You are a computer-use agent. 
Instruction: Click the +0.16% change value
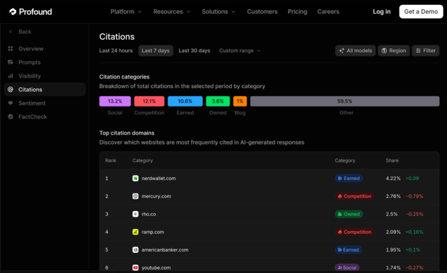[415, 232]
